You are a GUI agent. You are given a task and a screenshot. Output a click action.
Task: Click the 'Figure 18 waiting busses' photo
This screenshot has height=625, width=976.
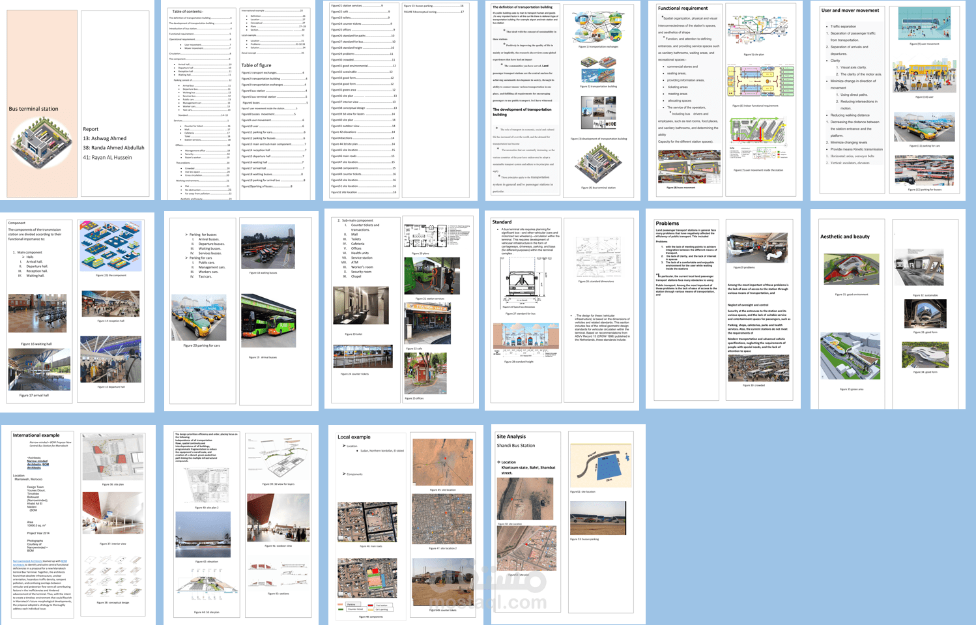[x=268, y=247]
